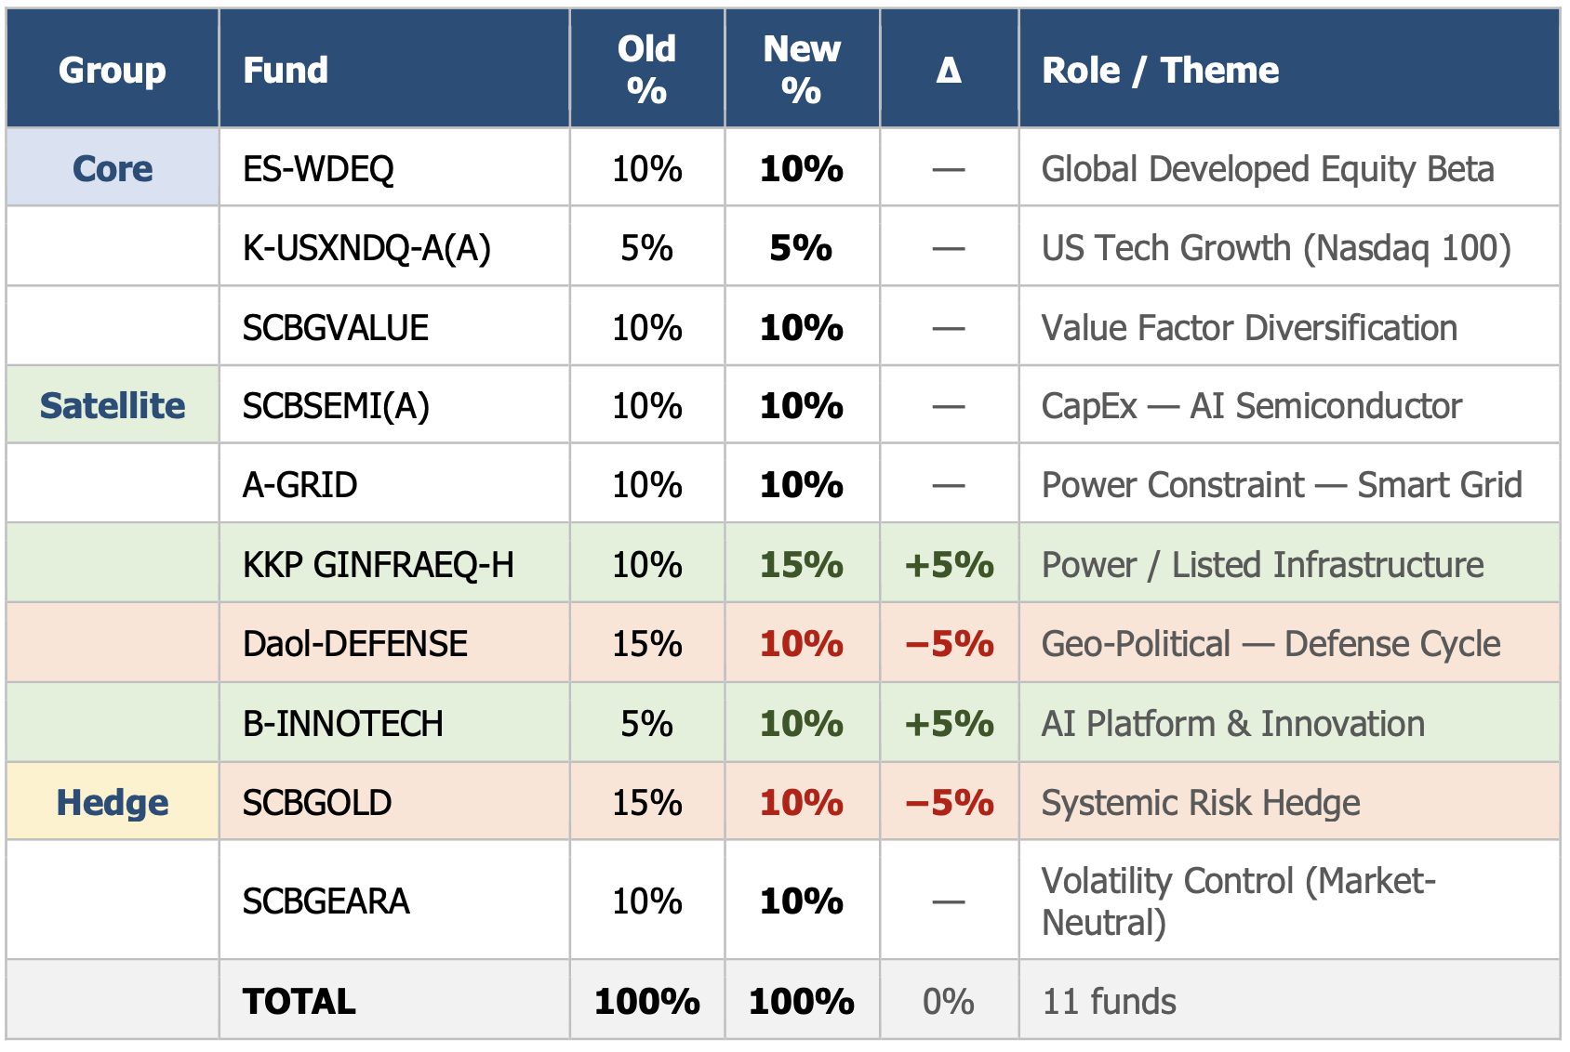The image size is (1570, 1052).
Task: Click KKP GINFRAEQ-H old 10% value
Action: pyautogui.click(x=647, y=564)
